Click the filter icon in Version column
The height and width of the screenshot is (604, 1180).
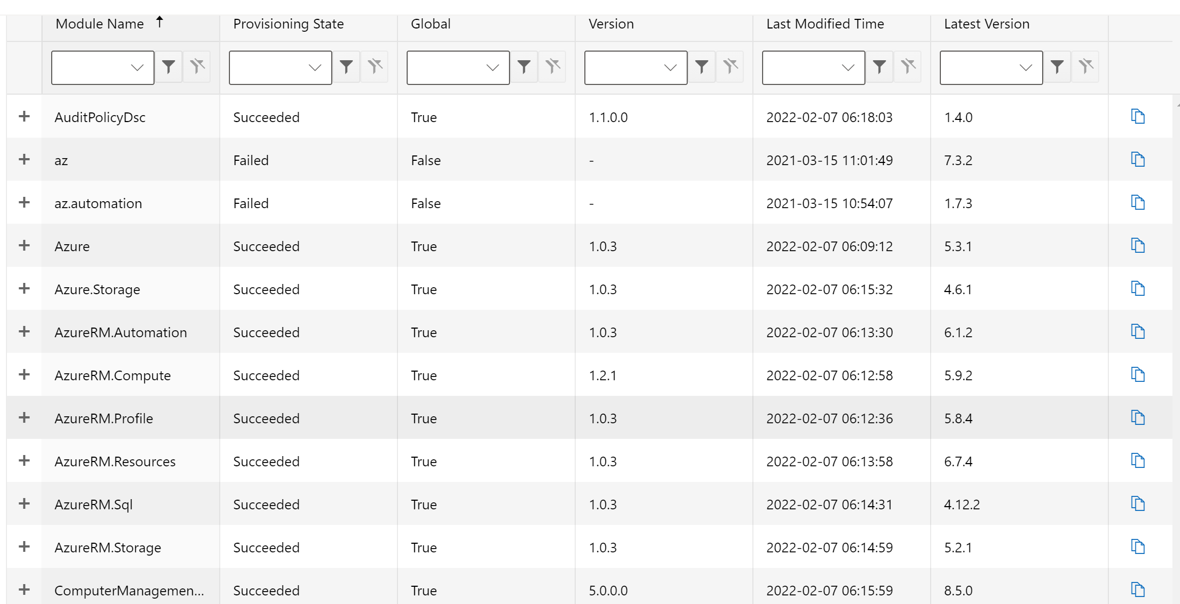[x=702, y=67]
